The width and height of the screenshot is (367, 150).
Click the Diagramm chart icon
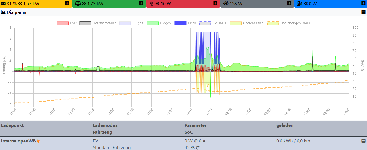[3, 12]
